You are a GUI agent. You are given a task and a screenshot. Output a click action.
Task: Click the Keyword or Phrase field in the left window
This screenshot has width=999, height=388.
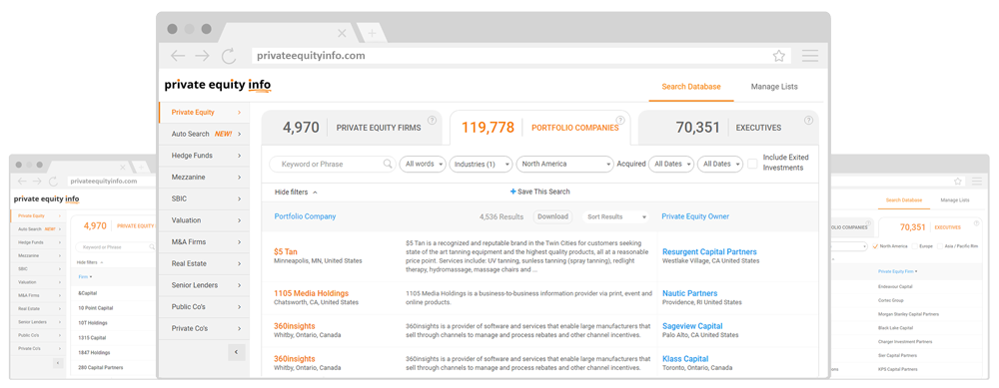115,246
